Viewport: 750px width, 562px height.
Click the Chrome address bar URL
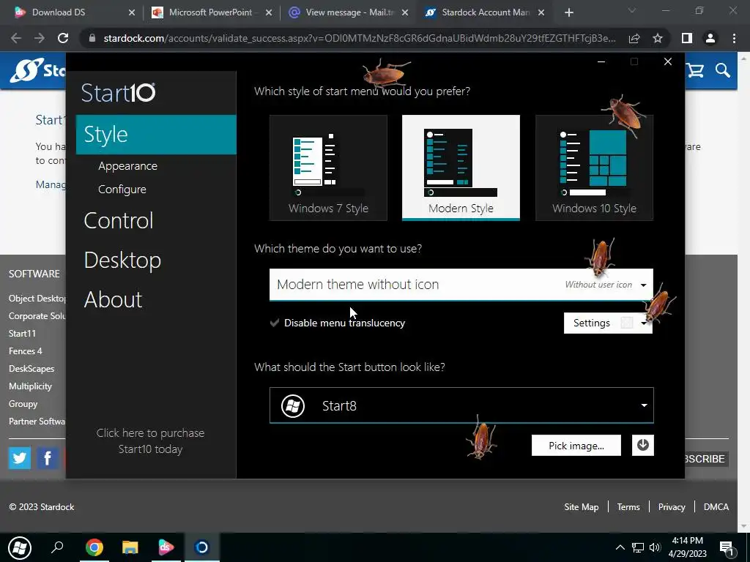359,38
